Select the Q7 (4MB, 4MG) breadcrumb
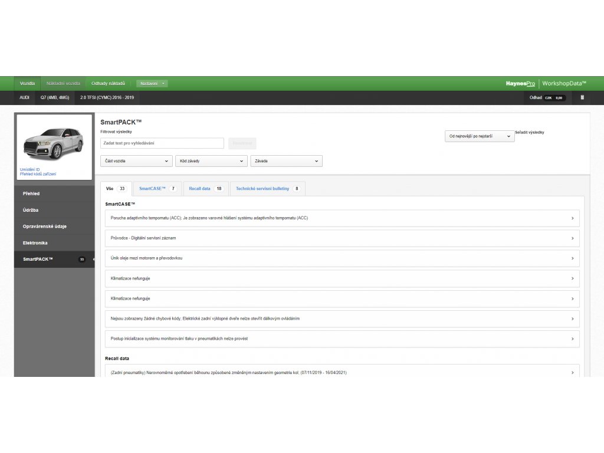604x453 pixels. pos(55,97)
